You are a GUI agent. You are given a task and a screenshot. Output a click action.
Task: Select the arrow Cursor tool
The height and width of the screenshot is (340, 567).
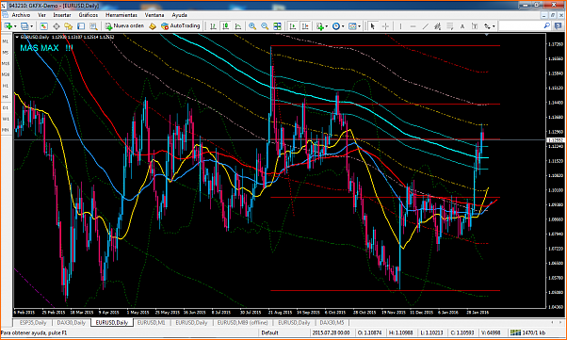[373, 26]
